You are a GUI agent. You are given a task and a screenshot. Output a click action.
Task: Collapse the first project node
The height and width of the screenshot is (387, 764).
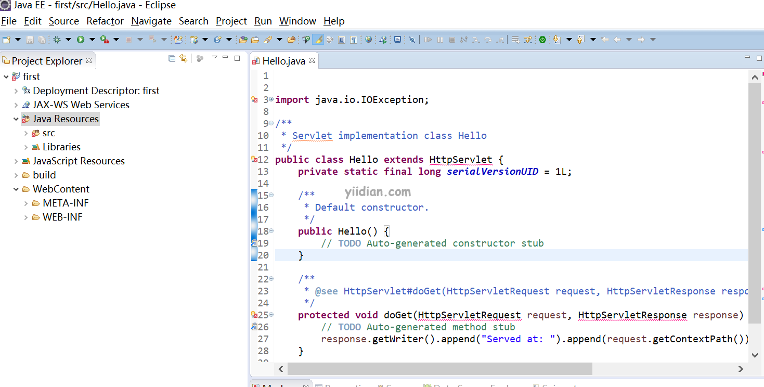[x=6, y=77]
